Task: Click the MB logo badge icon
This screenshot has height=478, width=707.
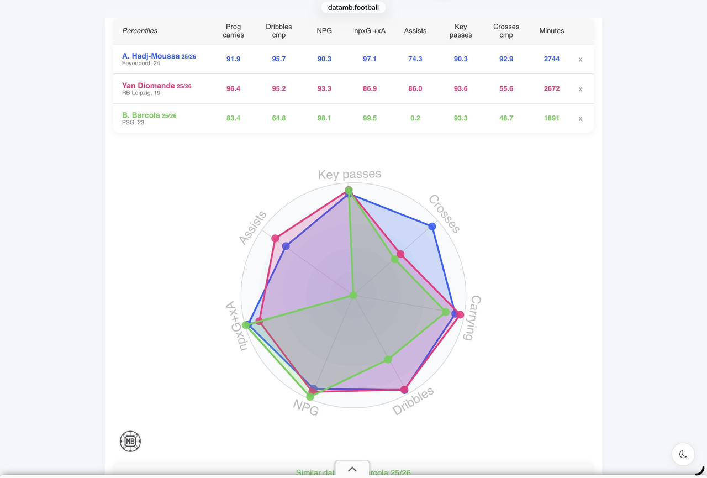Action: 130,442
